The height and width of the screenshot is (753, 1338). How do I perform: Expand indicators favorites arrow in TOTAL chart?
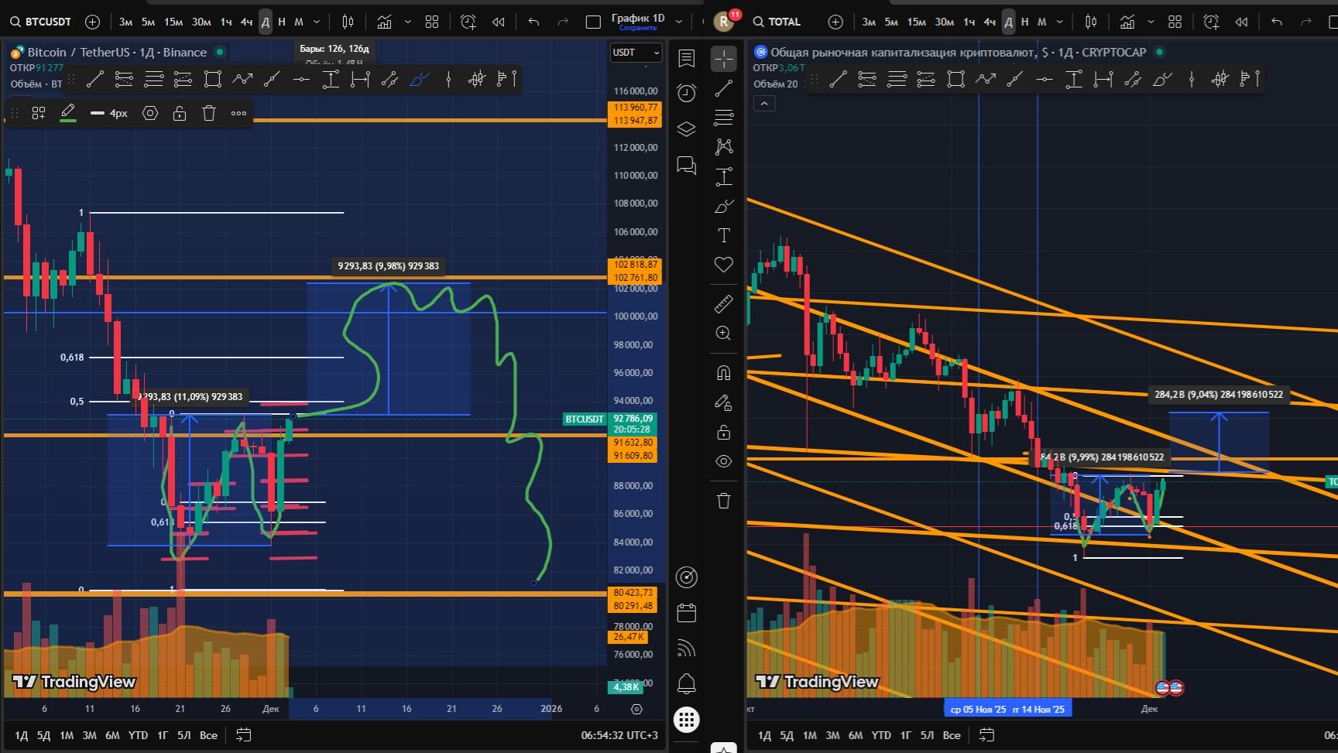1151,22
